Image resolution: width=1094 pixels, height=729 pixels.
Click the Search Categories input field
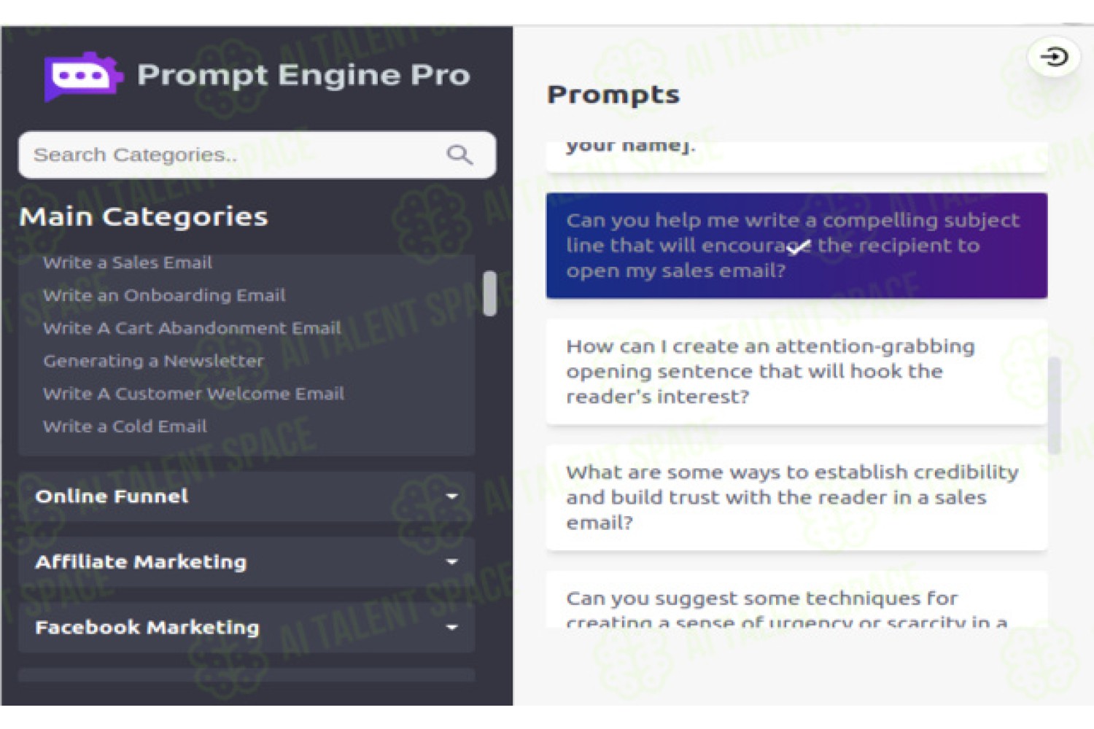pyautogui.click(x=257, y=155)
